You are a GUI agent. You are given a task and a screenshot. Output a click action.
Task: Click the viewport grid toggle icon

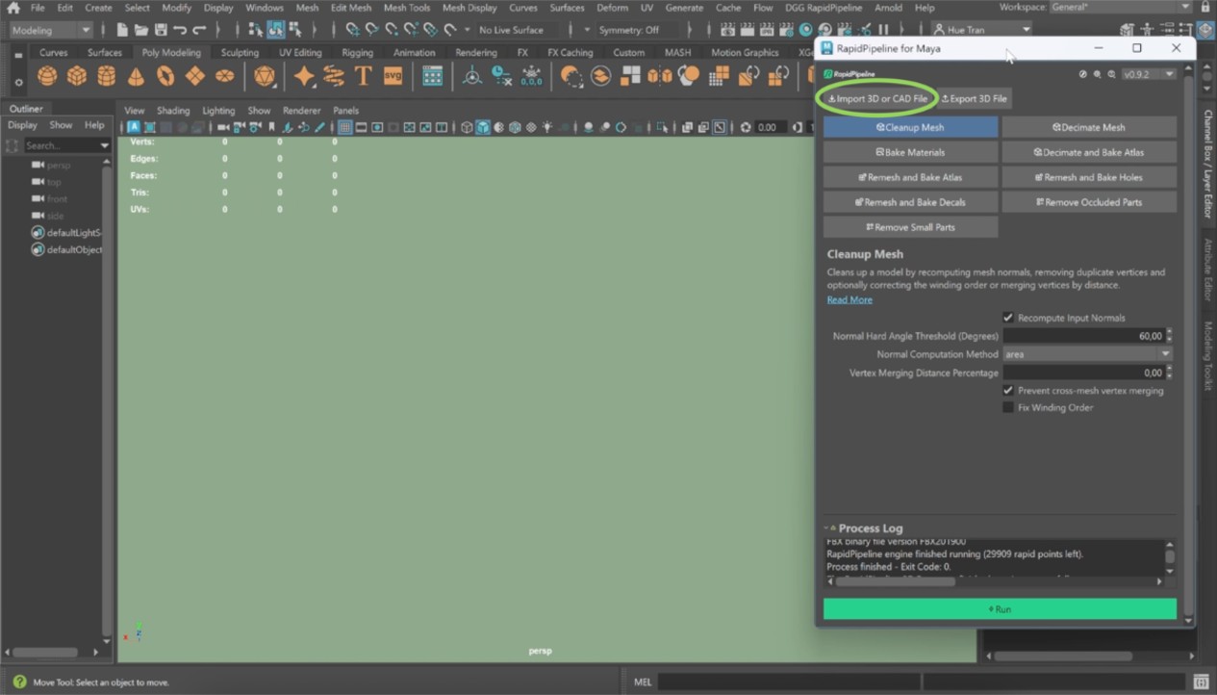click(345, 127)
